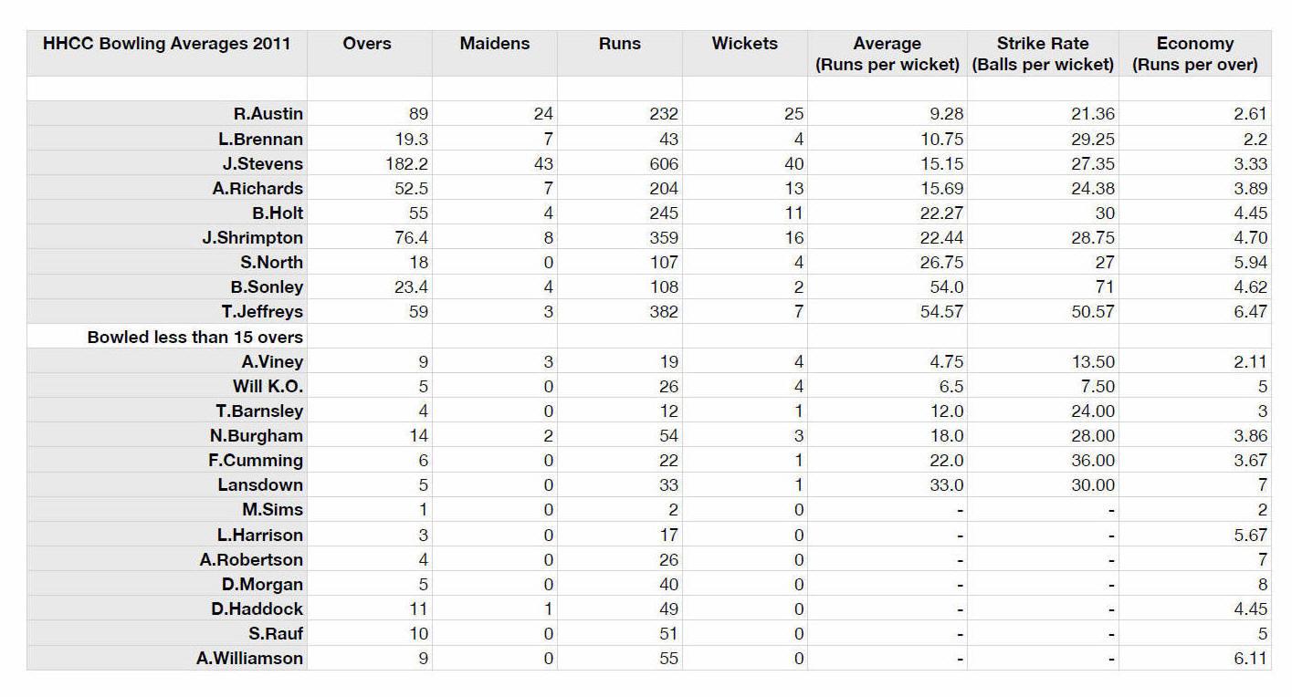Click the HHCC Bowling Averages 2011 title cell

tap(167, 53)
